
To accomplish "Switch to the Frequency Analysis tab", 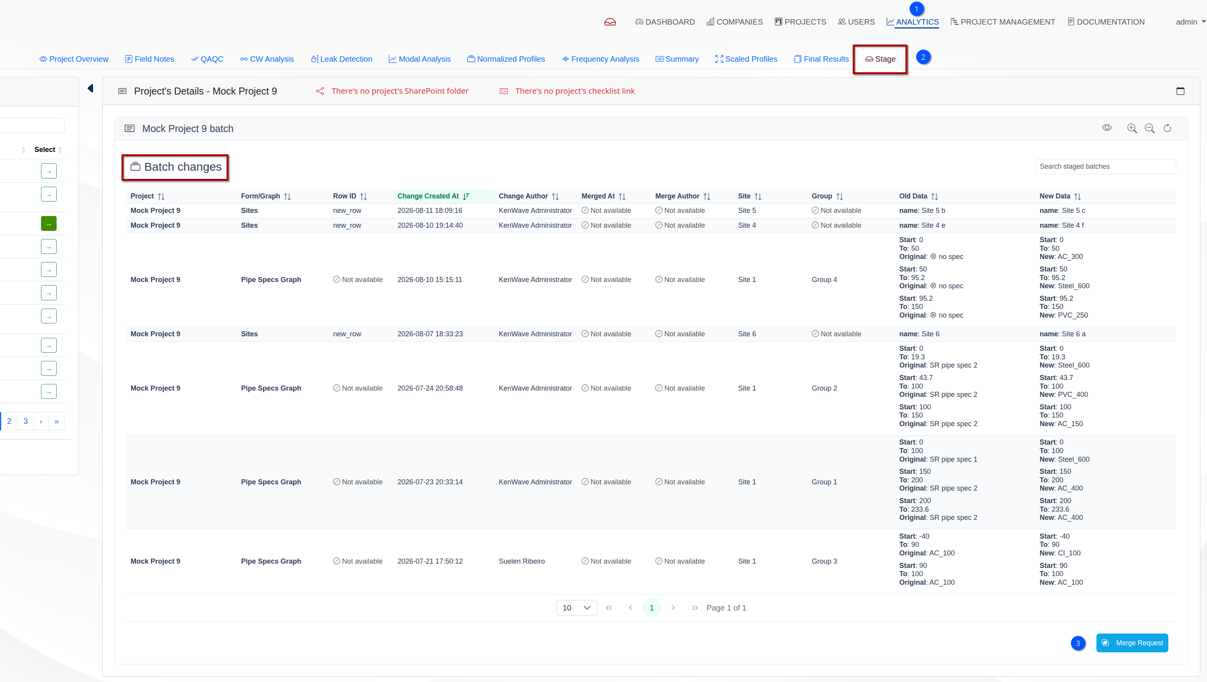I will click(600, 59).
